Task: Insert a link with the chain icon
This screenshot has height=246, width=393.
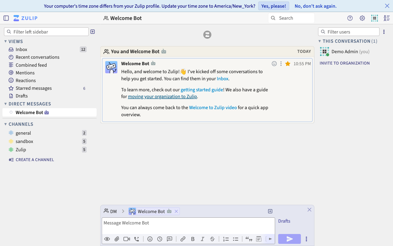Action: pyautogui.click(x=183, y=239)
